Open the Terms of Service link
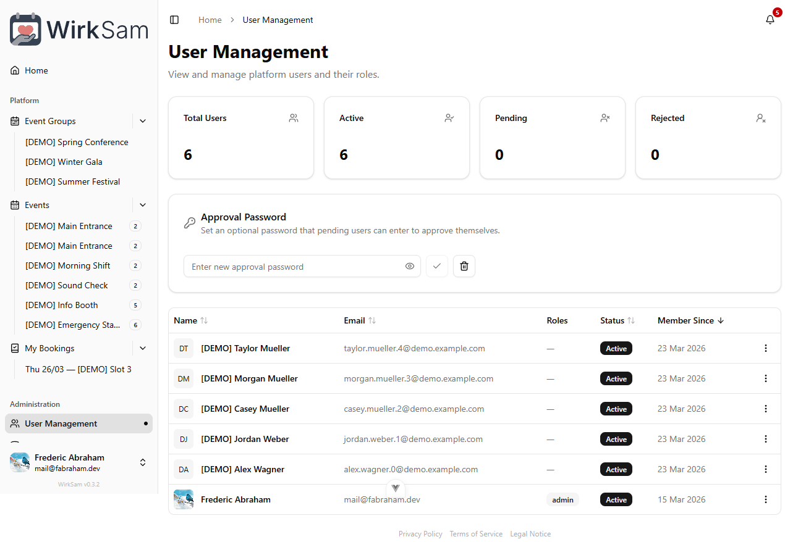Viewport: 785px width, 542px height. click(476, 534)
